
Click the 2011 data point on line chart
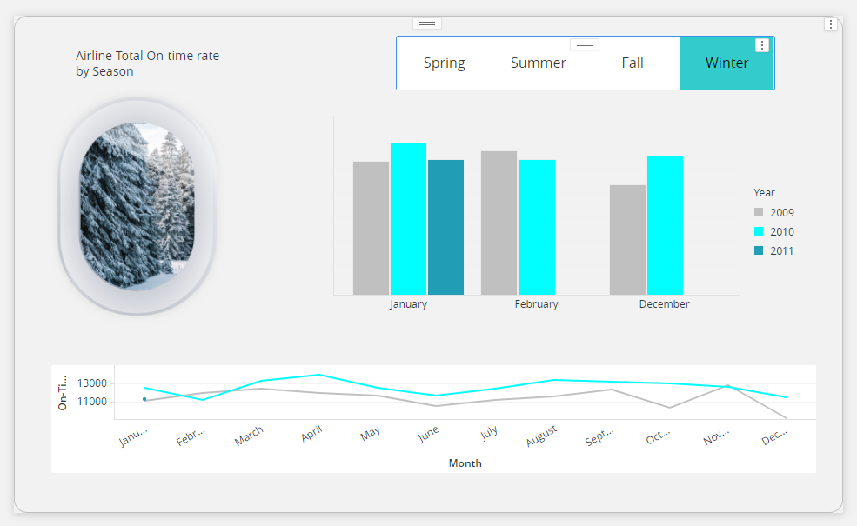[x=144, y=399]
